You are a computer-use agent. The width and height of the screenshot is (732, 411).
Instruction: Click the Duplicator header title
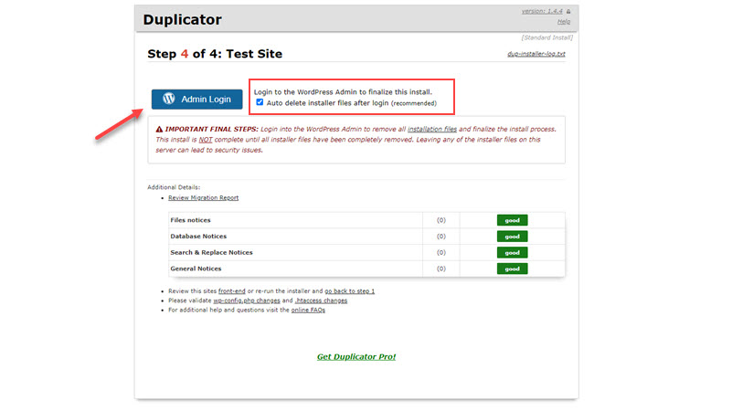click(x=182, y=19)
